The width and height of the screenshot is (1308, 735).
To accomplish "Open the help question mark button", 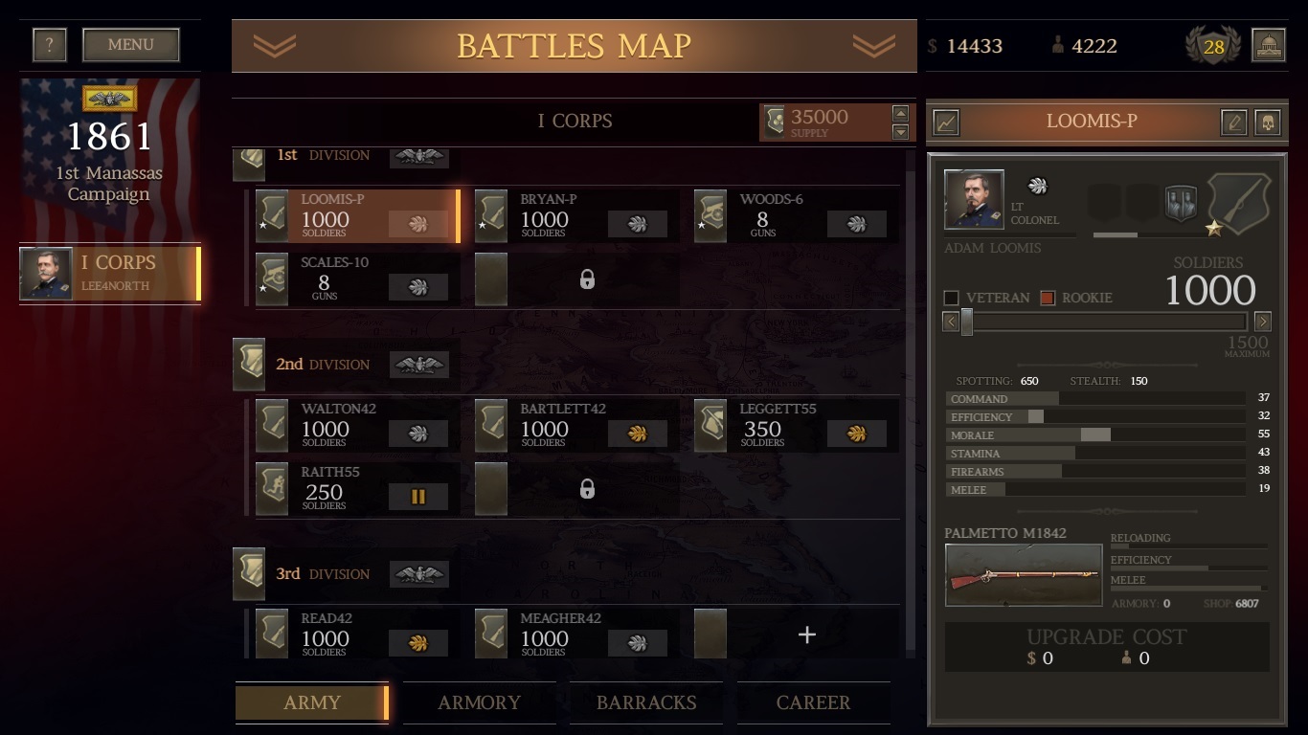I will tap(50, 45).
